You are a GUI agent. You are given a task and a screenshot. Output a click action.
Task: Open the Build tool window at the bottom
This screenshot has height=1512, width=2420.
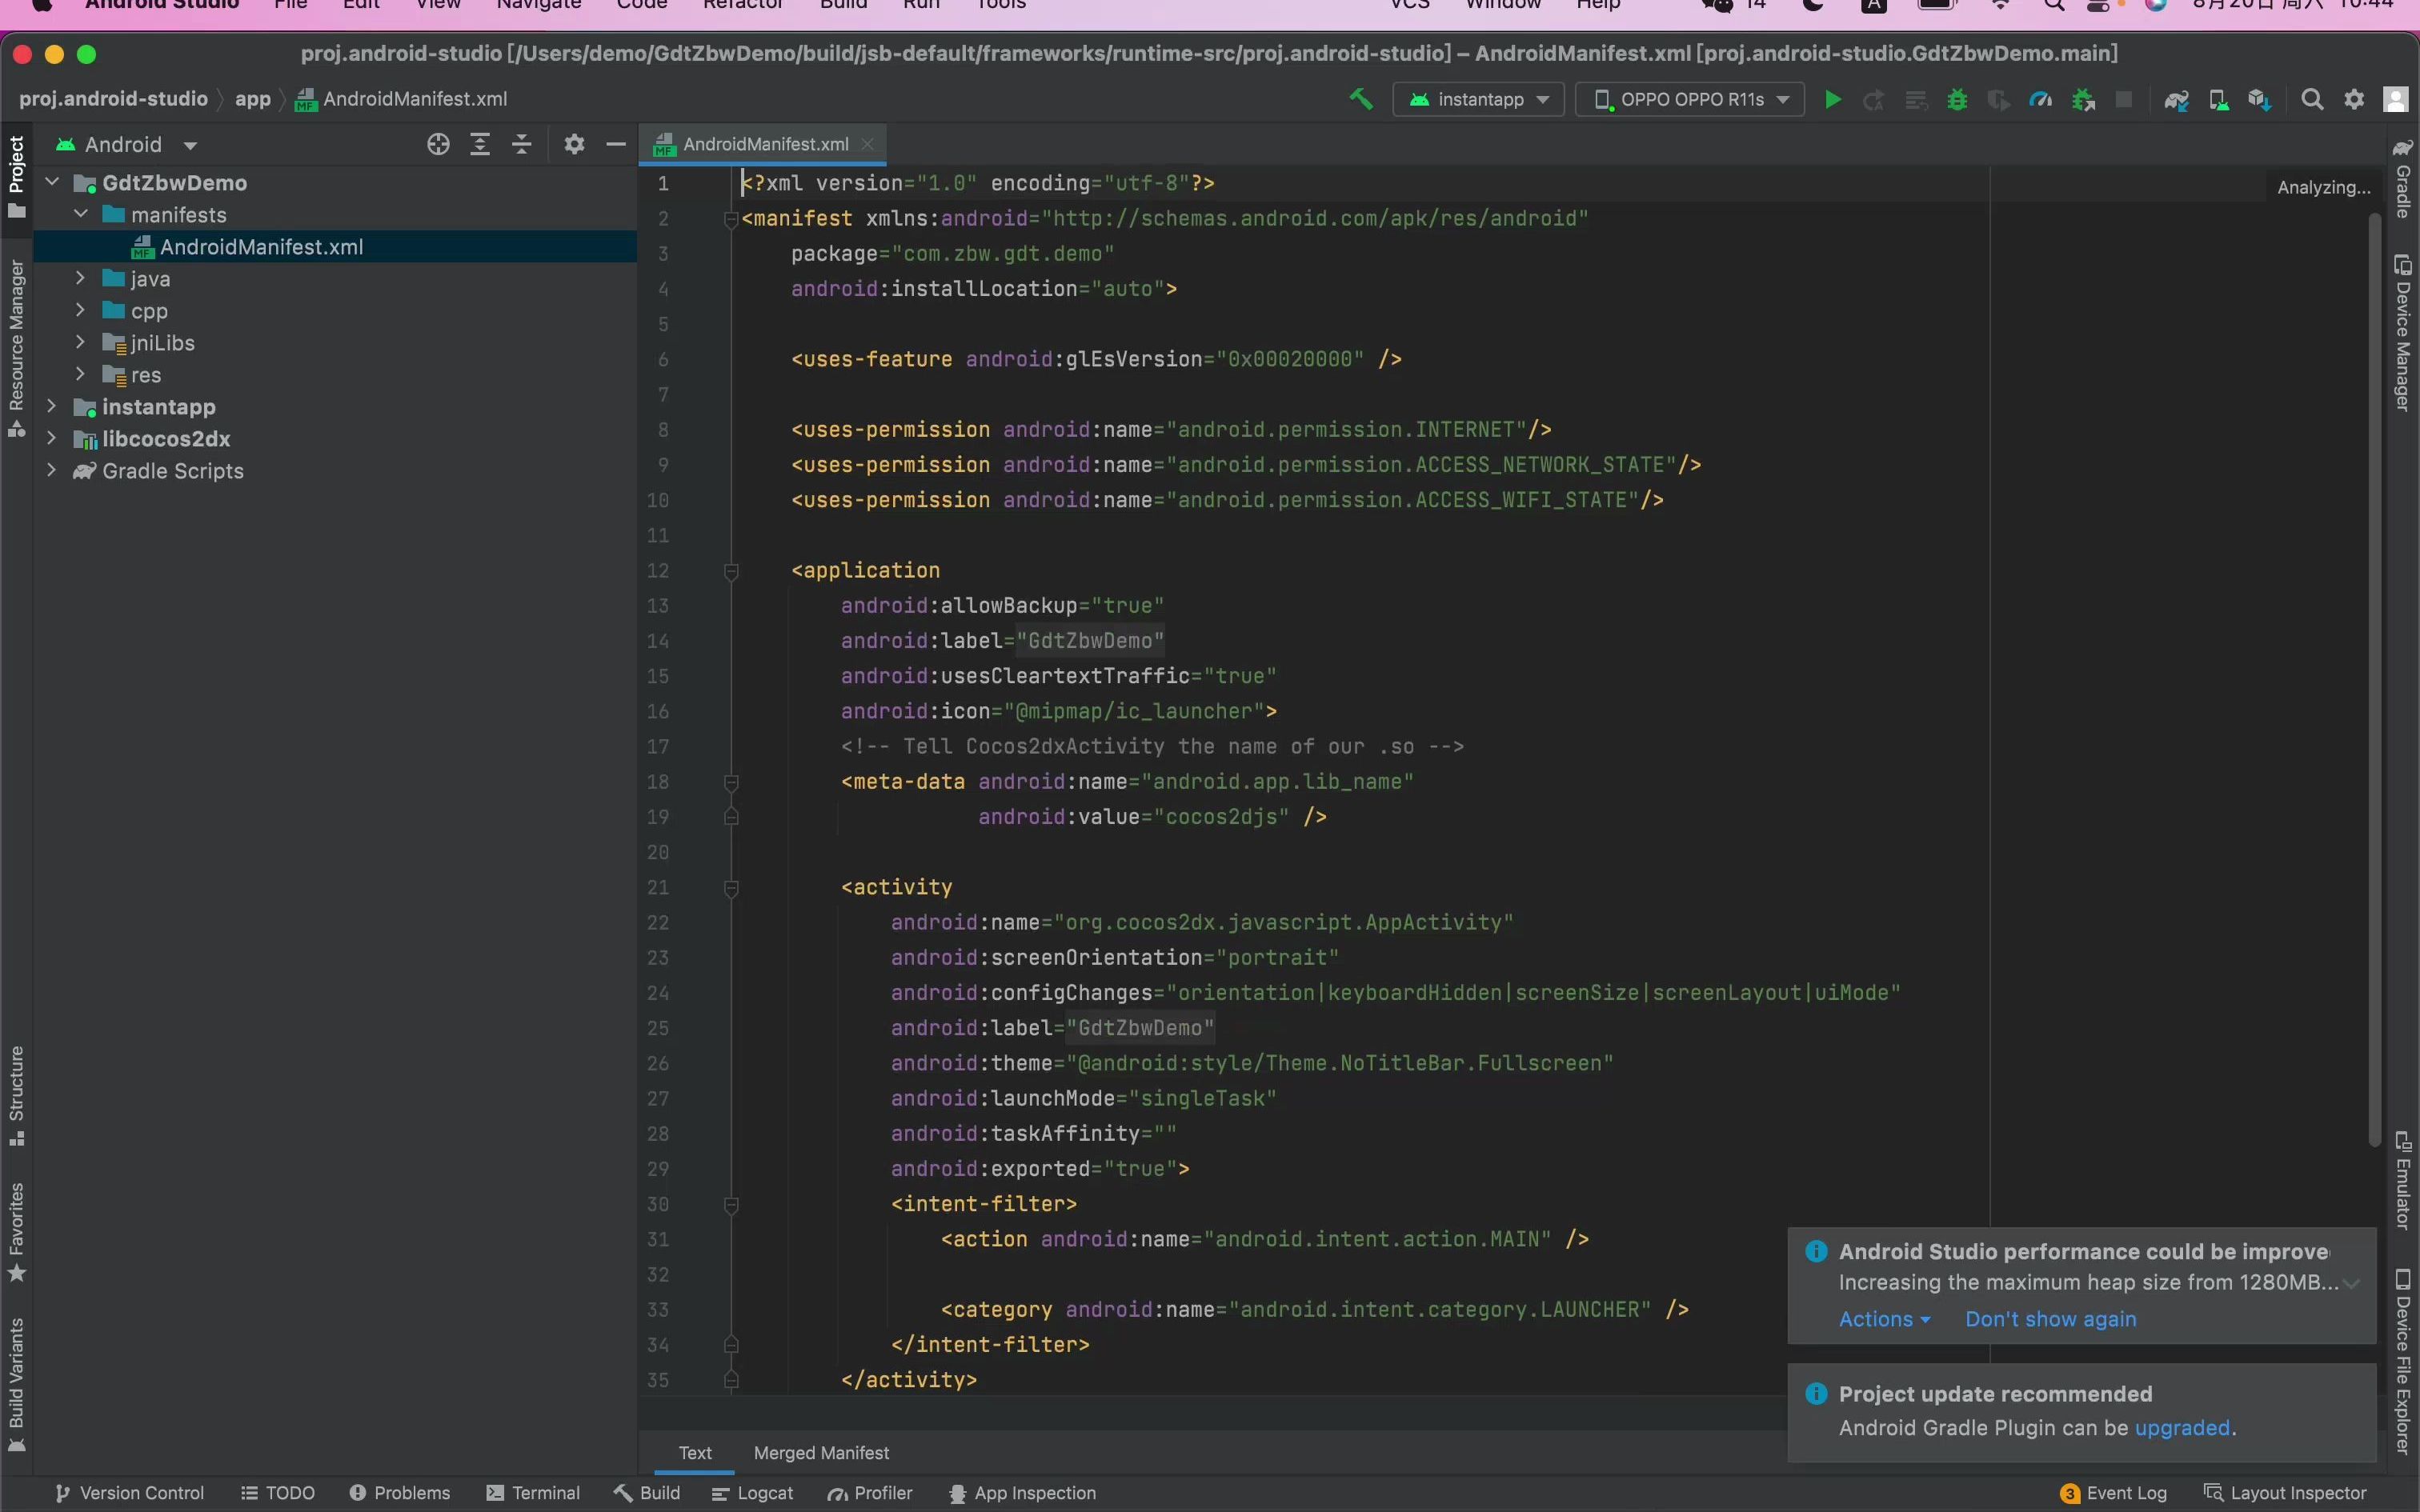[x=648, y=1493]
